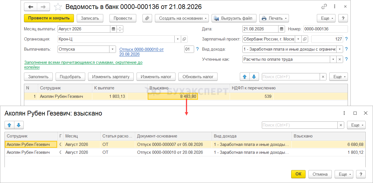
Task: Click main table search field
Action: (291, 77)
